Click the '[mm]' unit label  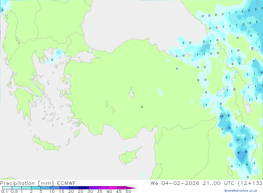(x=46, y=183)
